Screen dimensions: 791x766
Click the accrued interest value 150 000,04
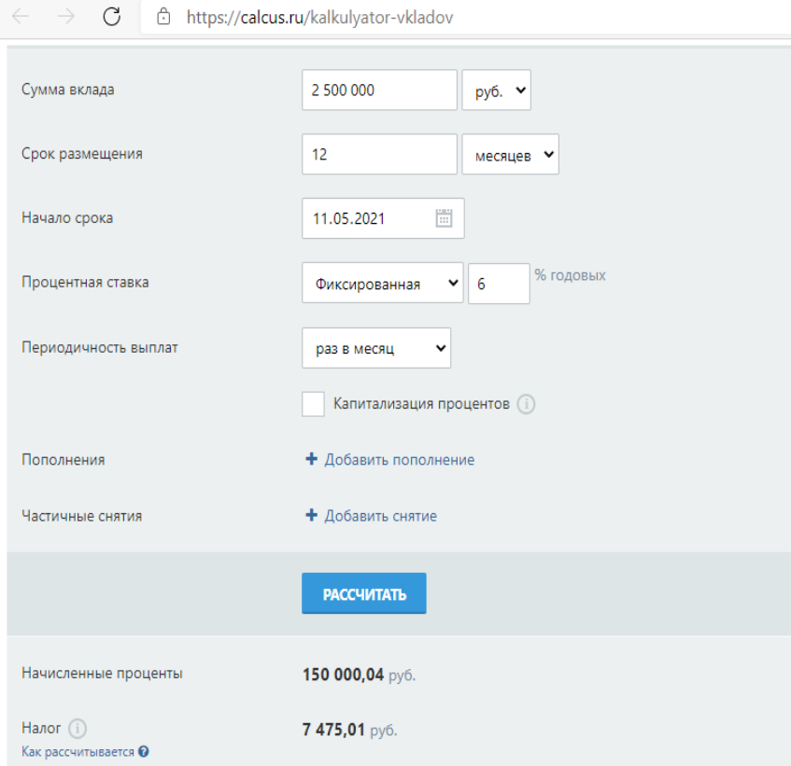(343, 675)
